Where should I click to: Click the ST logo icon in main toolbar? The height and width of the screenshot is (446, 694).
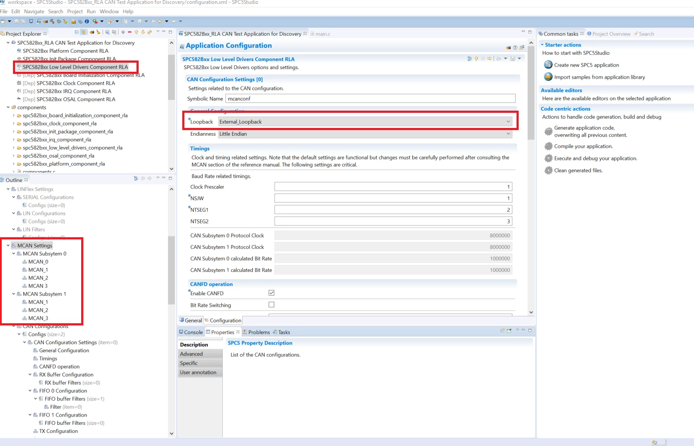39,21
